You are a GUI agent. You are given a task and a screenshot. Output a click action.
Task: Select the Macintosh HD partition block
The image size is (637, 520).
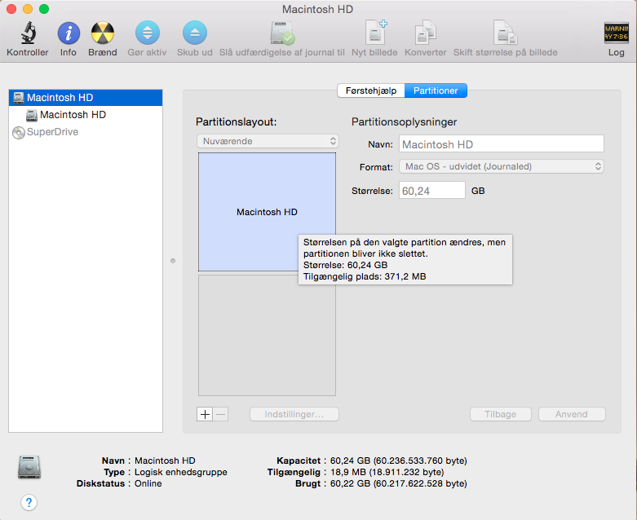pyautogui.click(x=267, y=212)
